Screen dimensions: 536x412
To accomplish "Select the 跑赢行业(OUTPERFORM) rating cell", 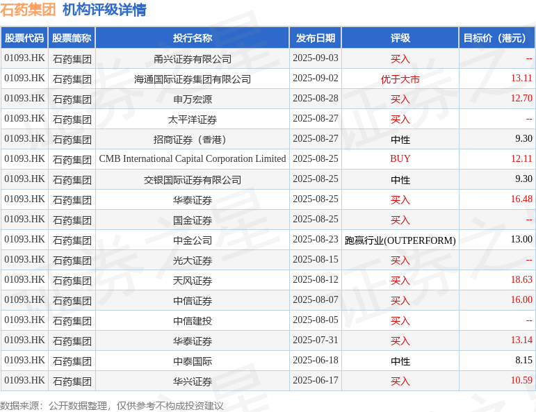I will coord(400,240).
